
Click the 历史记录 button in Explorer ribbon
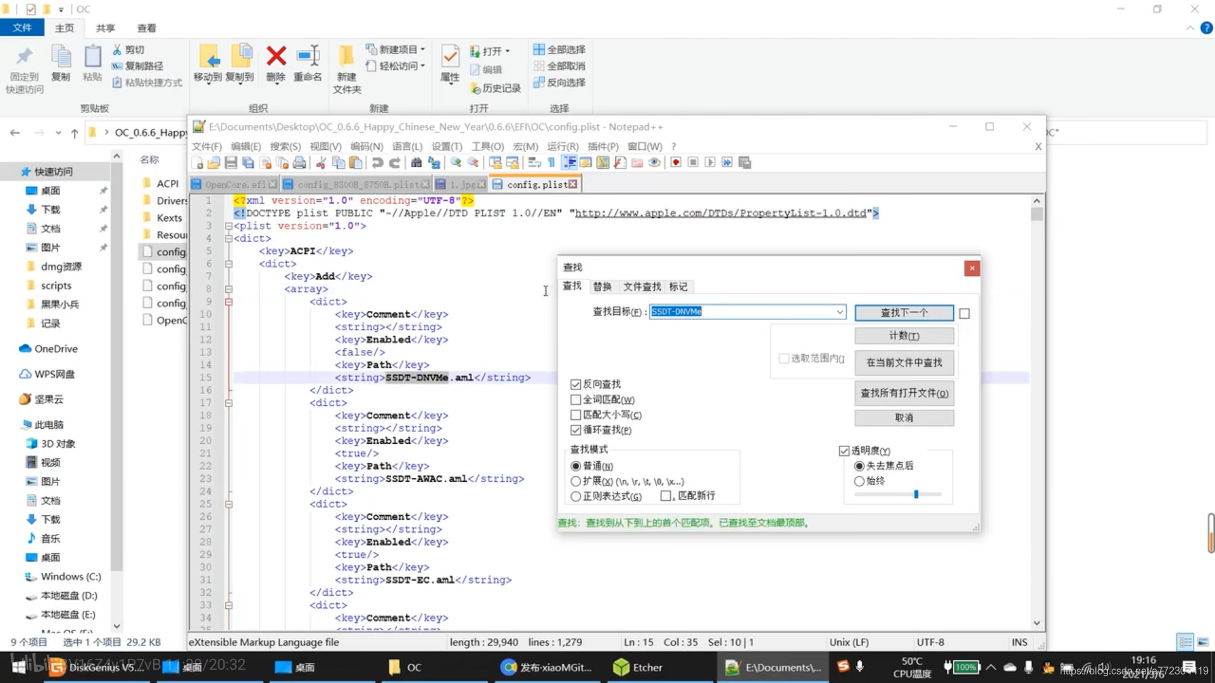click(495, 89)
